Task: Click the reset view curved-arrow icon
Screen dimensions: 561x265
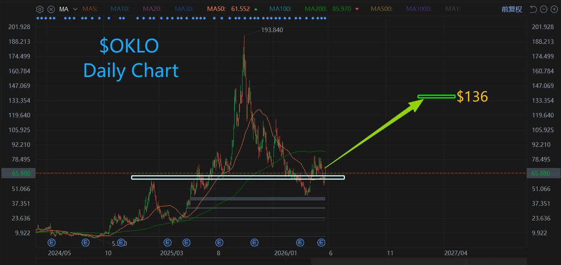Action: pos(533,9)
